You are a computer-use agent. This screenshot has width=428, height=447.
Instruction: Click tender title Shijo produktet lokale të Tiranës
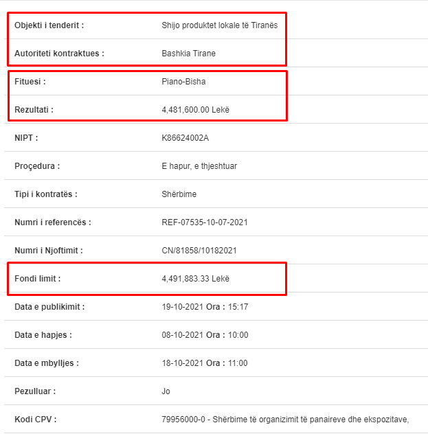point(220,25)
